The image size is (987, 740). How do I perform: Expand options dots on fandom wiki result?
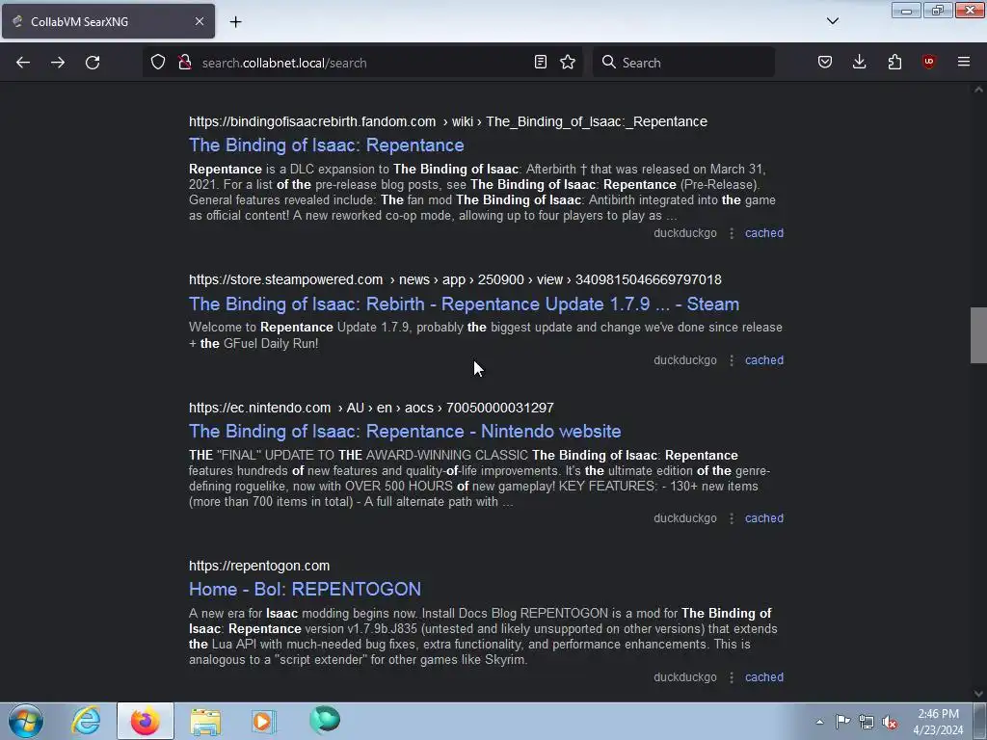[732, 233]
